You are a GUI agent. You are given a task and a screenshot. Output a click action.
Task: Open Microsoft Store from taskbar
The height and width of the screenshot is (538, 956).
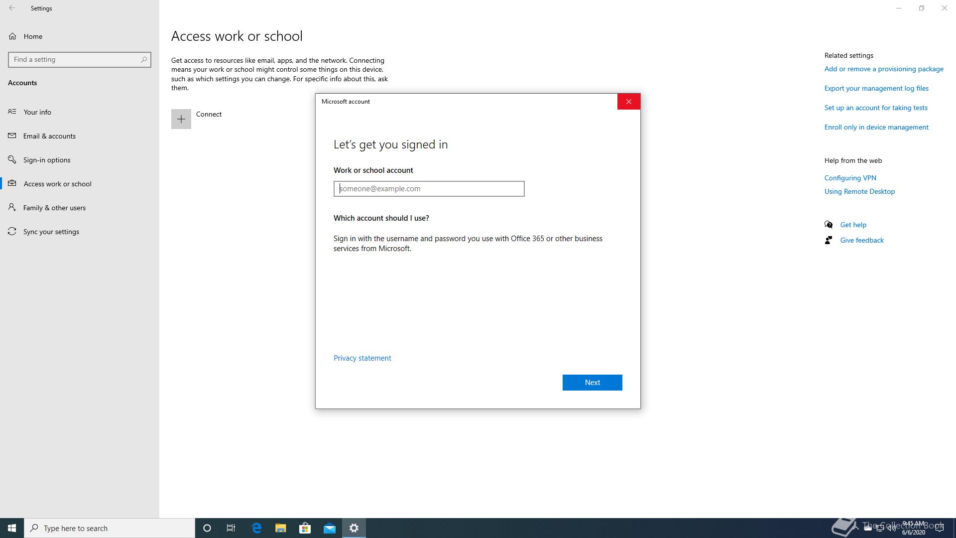[x=305, y=528]
